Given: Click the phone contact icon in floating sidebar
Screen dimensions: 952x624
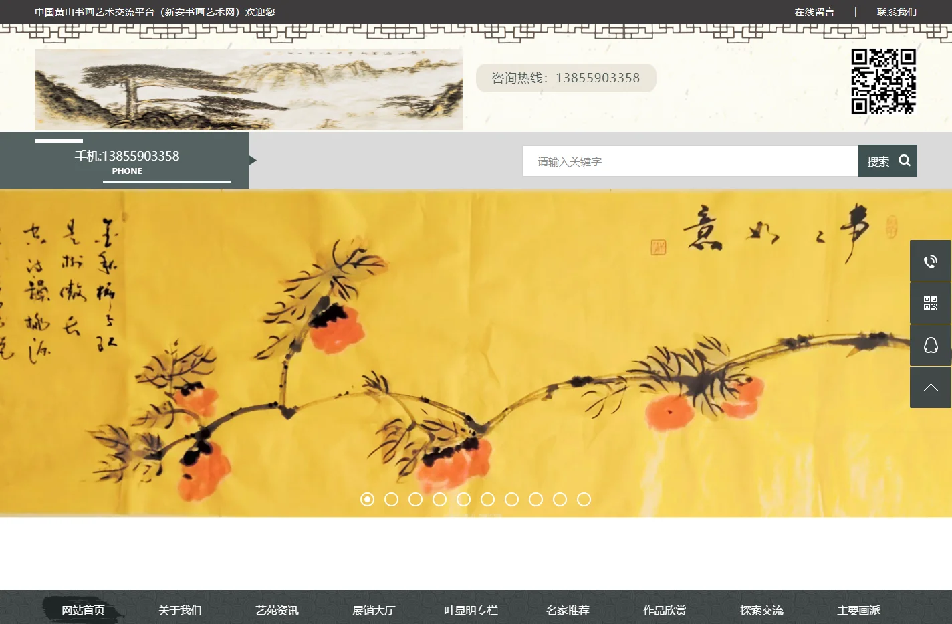Looking at the screenshot, I should 931,261.
